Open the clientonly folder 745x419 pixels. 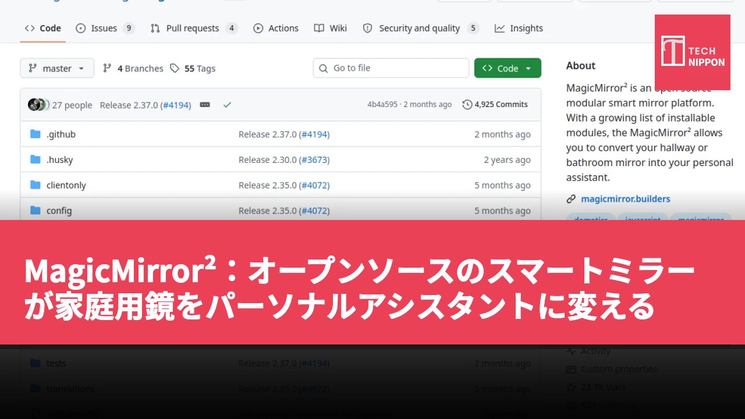coord(66,186)
